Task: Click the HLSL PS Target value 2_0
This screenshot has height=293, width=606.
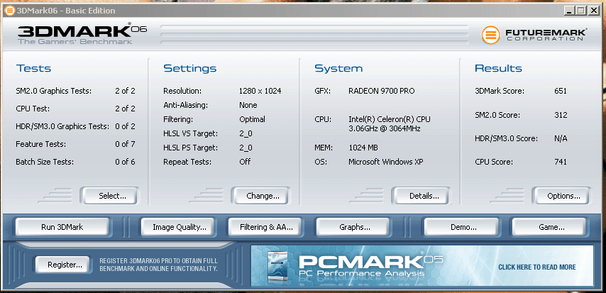Action: (x=246, y=148)
